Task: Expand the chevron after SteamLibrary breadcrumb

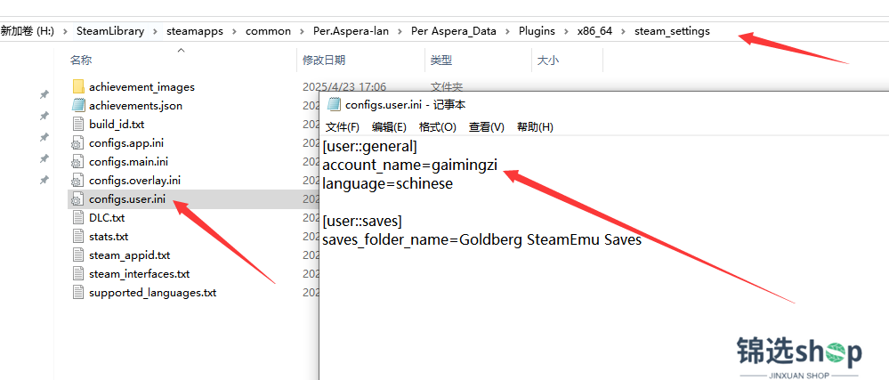Action: click(156, 32)
